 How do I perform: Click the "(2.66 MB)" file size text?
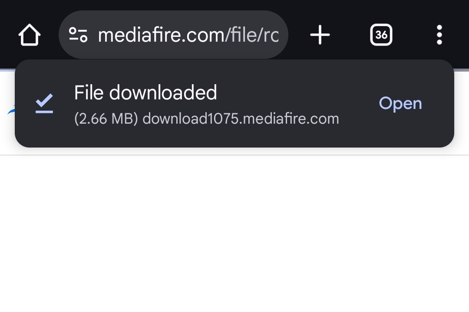(106, 118)
